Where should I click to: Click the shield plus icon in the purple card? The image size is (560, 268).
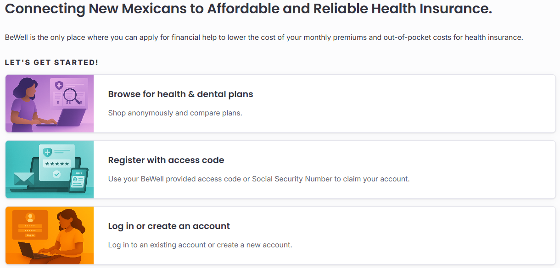pyautogui.click(x=59, y=85)
